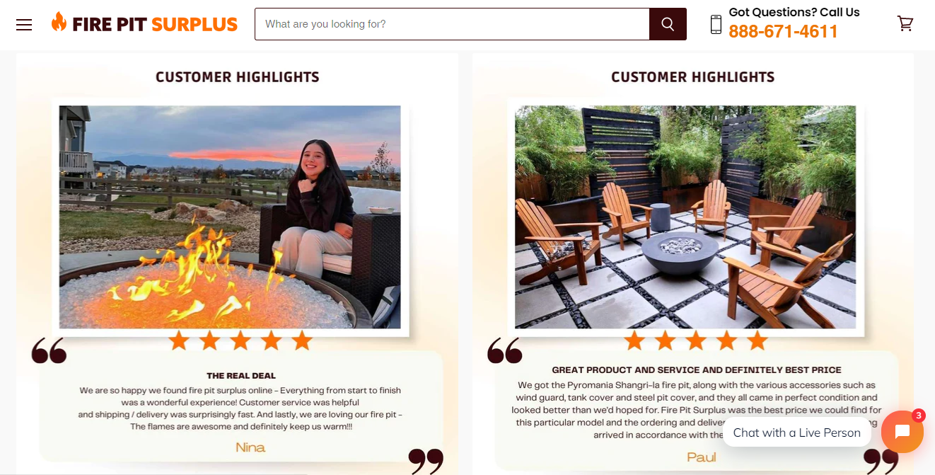Click the opening quote mark on Nina's review
This screenshot has height=475, width=935.
click(49, 350)
